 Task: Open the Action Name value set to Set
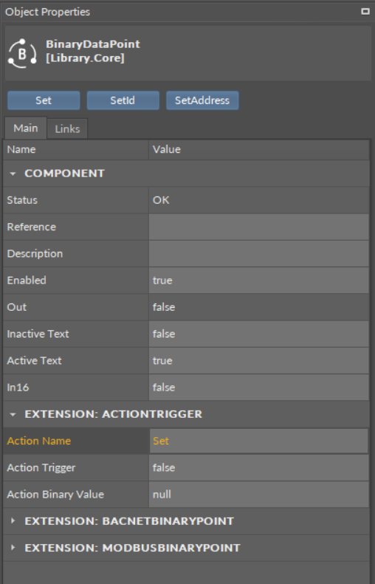pyautogui.click(x=259, y=441)
